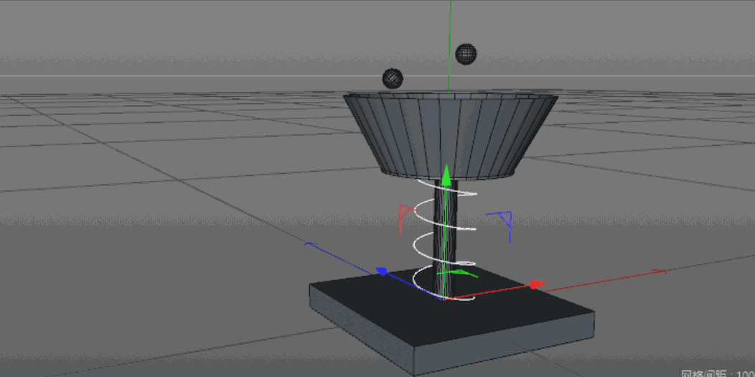Click the far tip of red axis line

pyautogui.click(x=662, y=271)
